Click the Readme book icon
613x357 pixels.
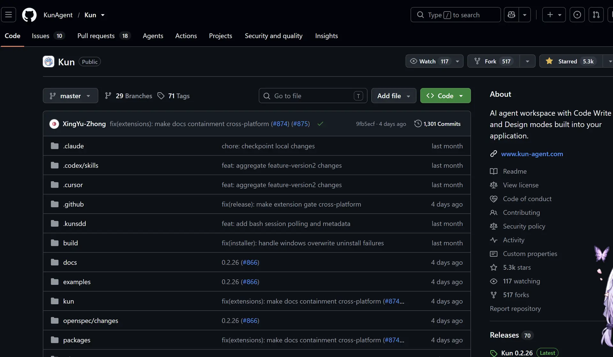click(x=494, y=171)
